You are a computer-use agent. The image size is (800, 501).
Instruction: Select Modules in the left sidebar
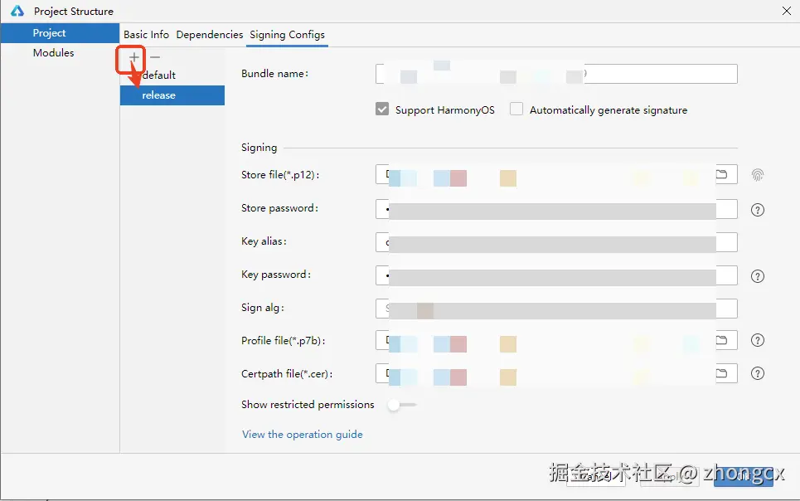coord(53,53)
